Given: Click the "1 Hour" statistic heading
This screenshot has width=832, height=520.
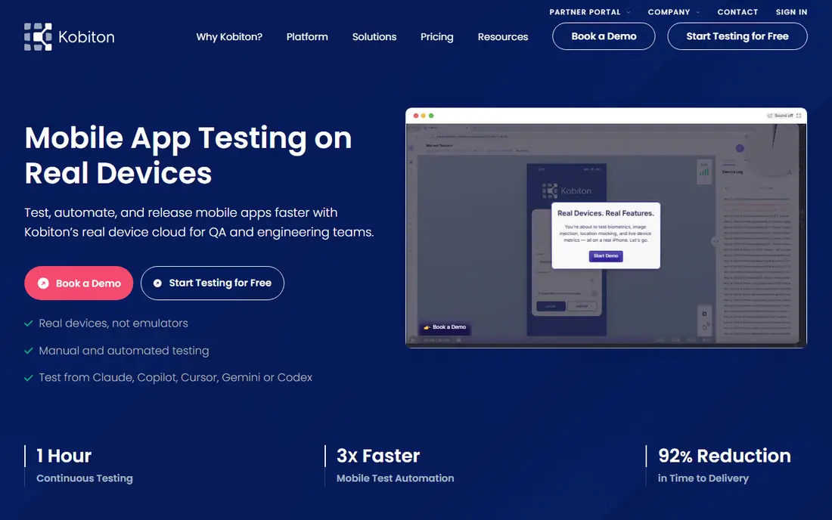Looking at the screenshot, I should (x=64, y=456).
